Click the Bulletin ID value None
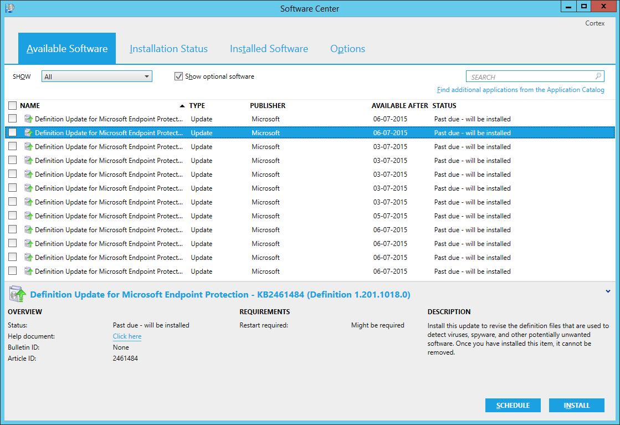This screenshot has height=425, width=620. (121, 347)
